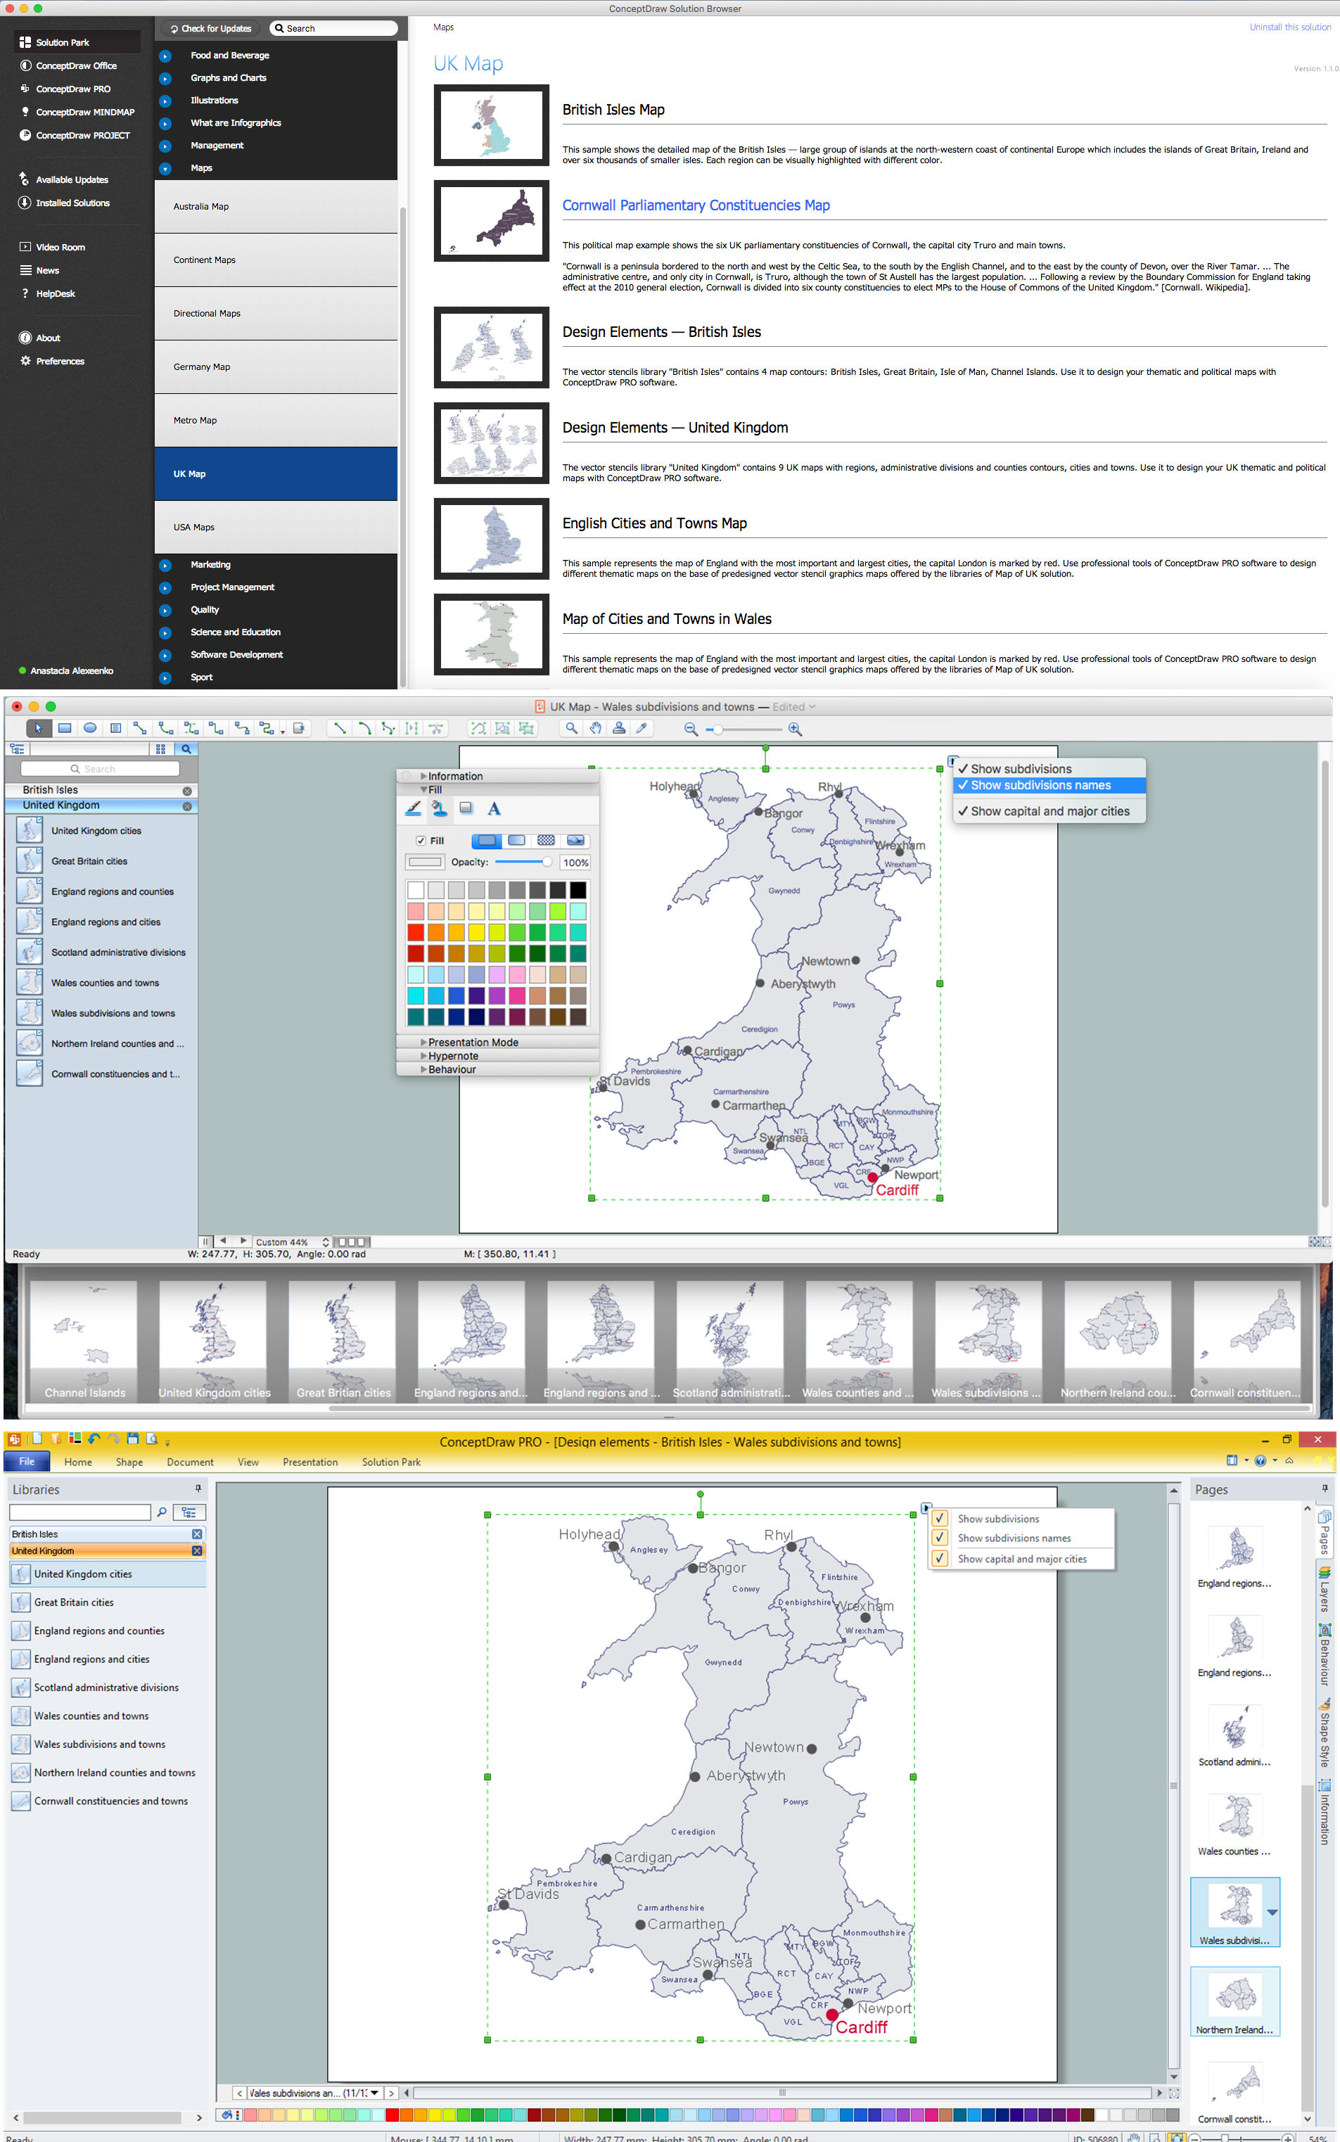Click the zoom out magnifier in Mac toolbar
1340x2142 pixels.
[690, 729]
